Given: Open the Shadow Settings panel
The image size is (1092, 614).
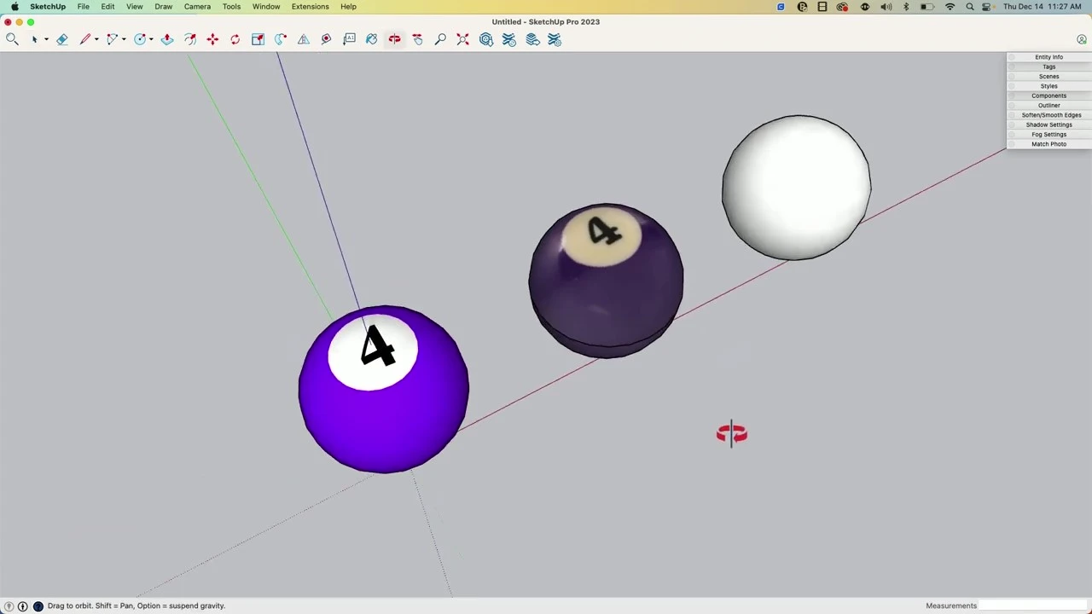Looking at the screenshot, I should [x=1048, y=125].
